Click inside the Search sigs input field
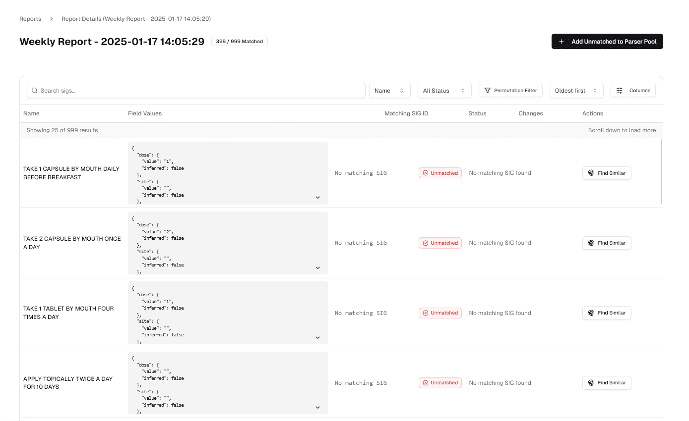 click(x=196, y=90)
